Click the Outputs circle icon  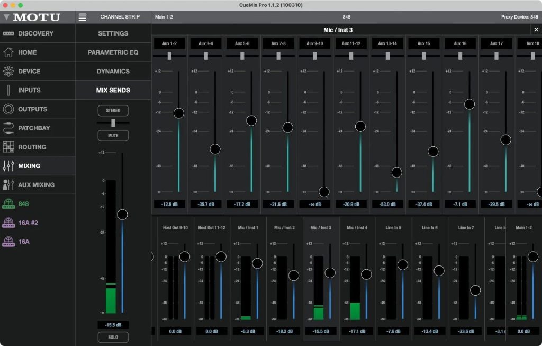(x=8, y=109)
